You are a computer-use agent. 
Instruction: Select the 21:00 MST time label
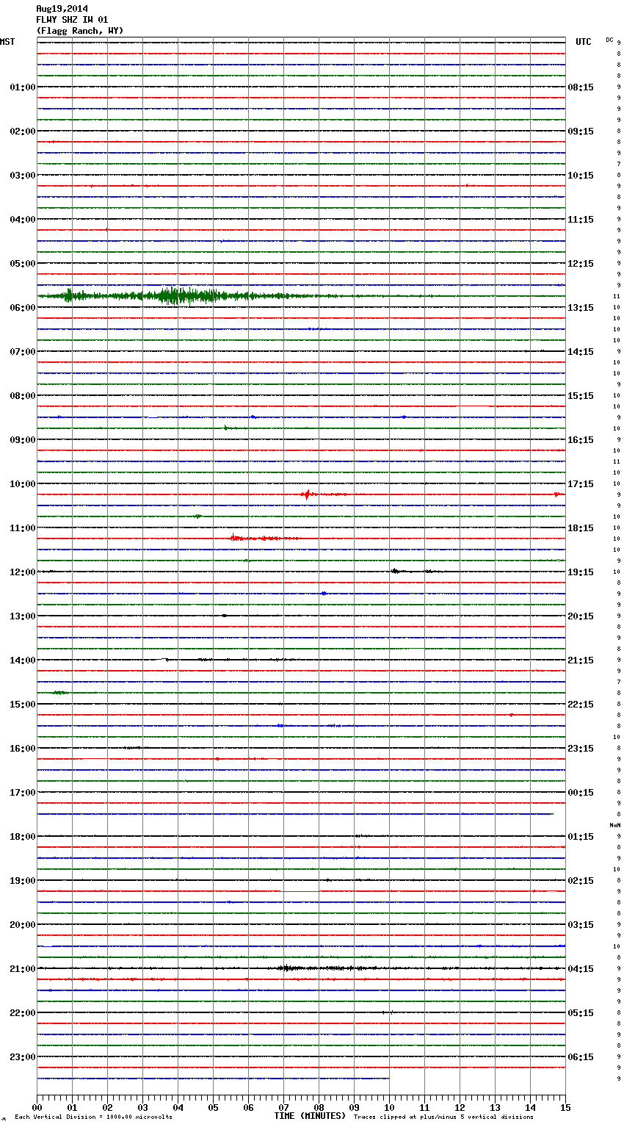(x=22, y=969)
